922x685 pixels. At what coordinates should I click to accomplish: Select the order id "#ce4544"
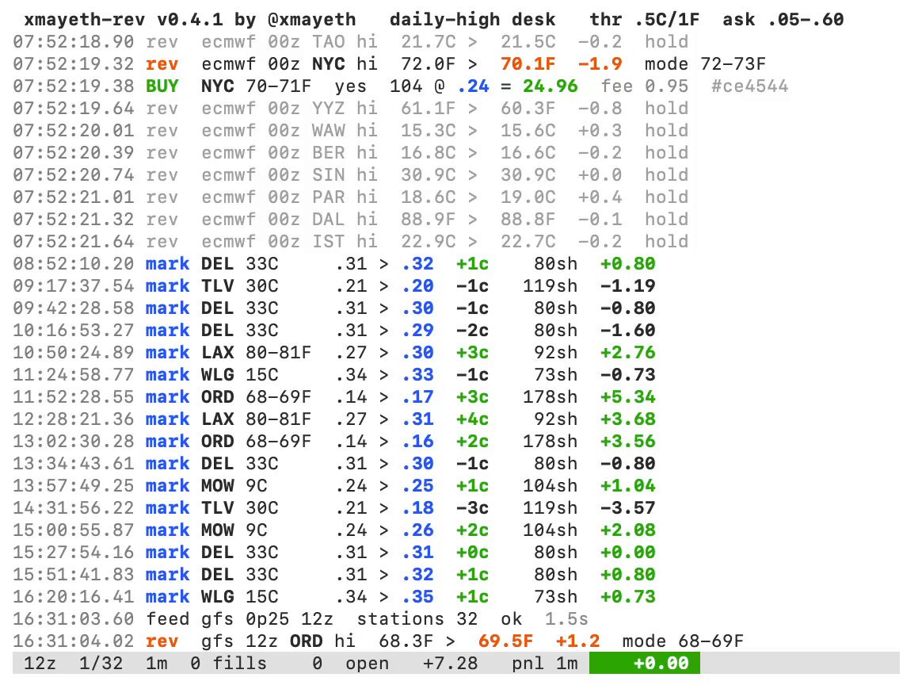(x=749, y=86)
